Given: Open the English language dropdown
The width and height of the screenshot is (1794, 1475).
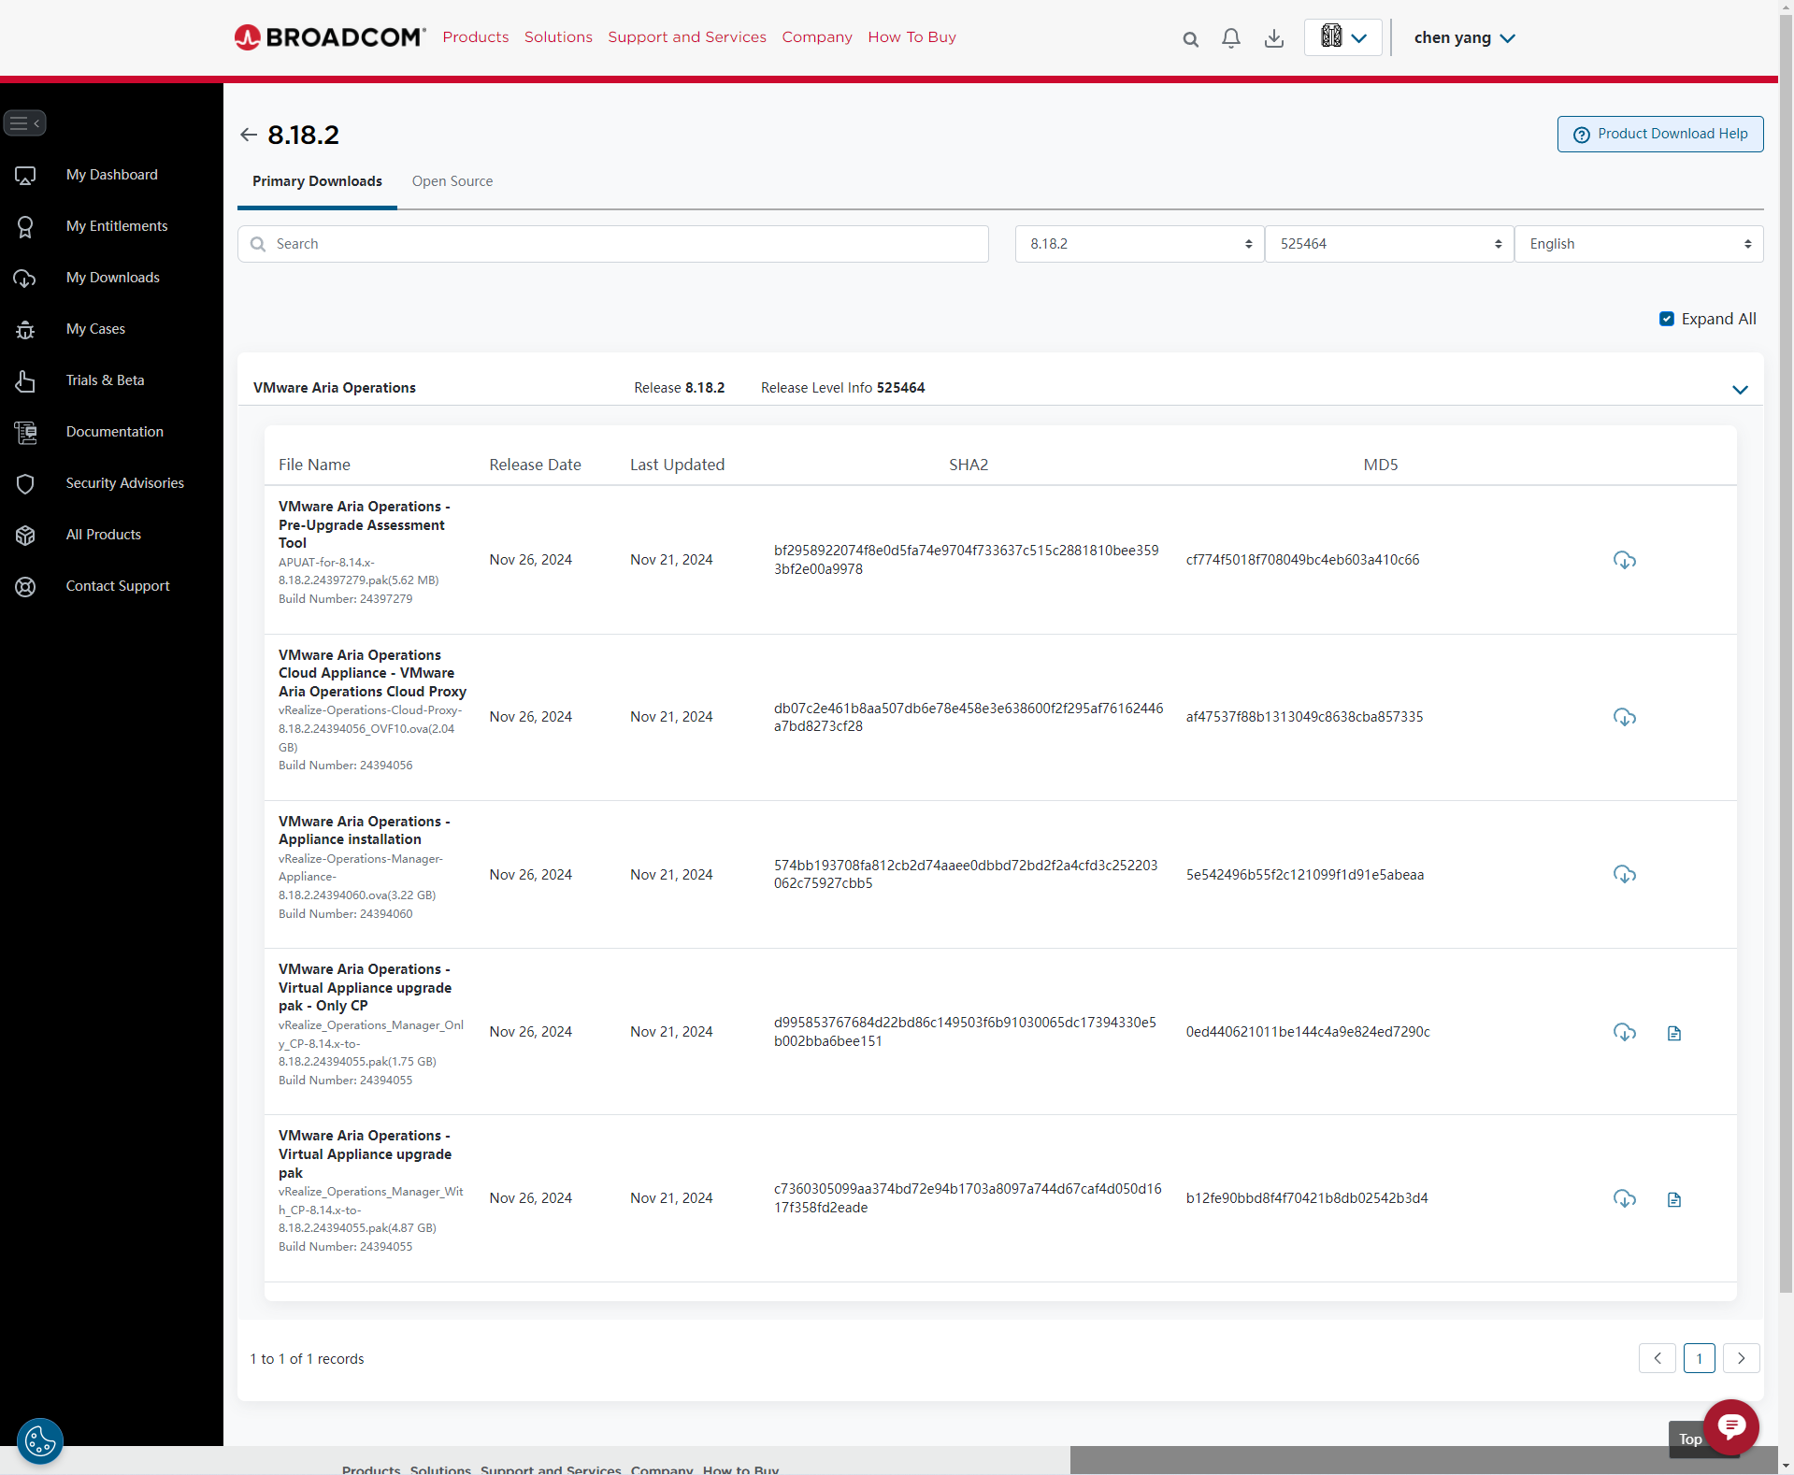Looking at the screenshot, I should point(1638,244).
